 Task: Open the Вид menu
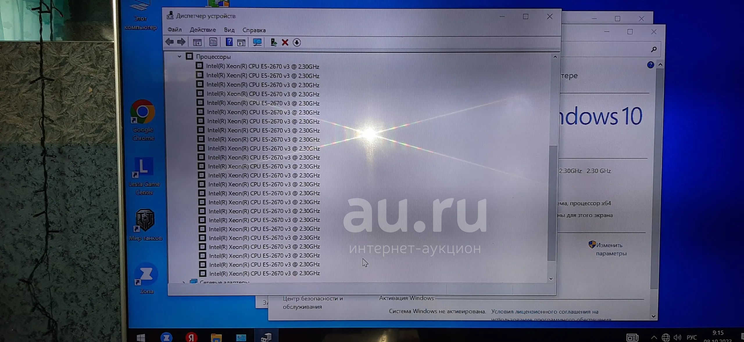coord(229,30)
